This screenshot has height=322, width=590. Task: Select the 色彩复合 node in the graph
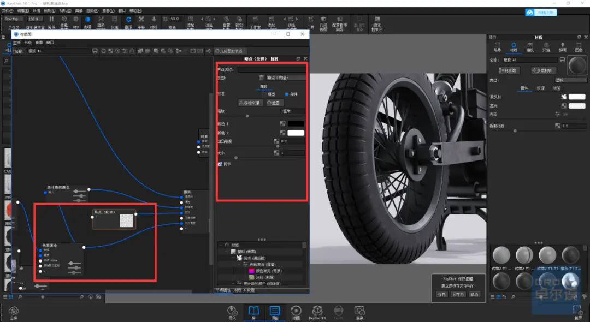(61, 260)
